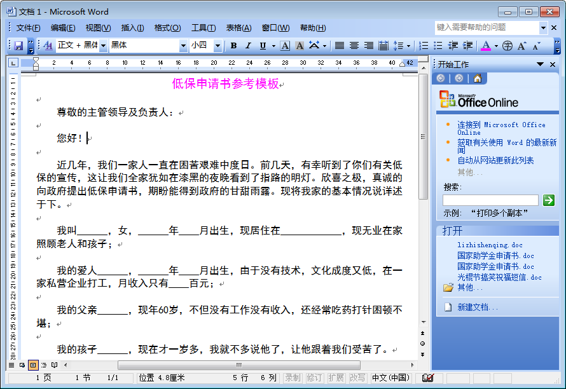This screenshot has width=566, height=389.
Task: Open the Styles and Formatting pane icon
Action: click(x=48, y=46)
